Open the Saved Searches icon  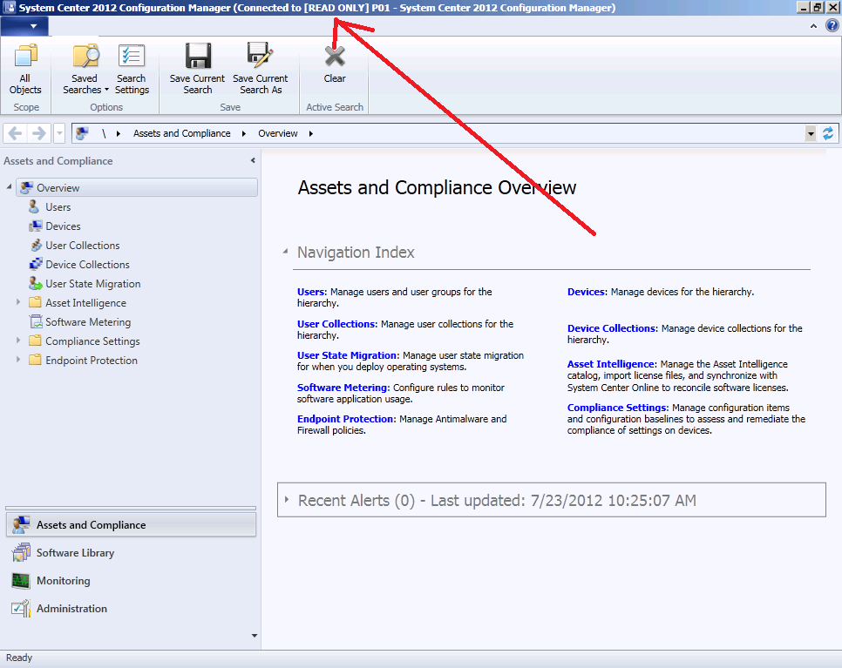pyautogui.click(x=86, y=56)
